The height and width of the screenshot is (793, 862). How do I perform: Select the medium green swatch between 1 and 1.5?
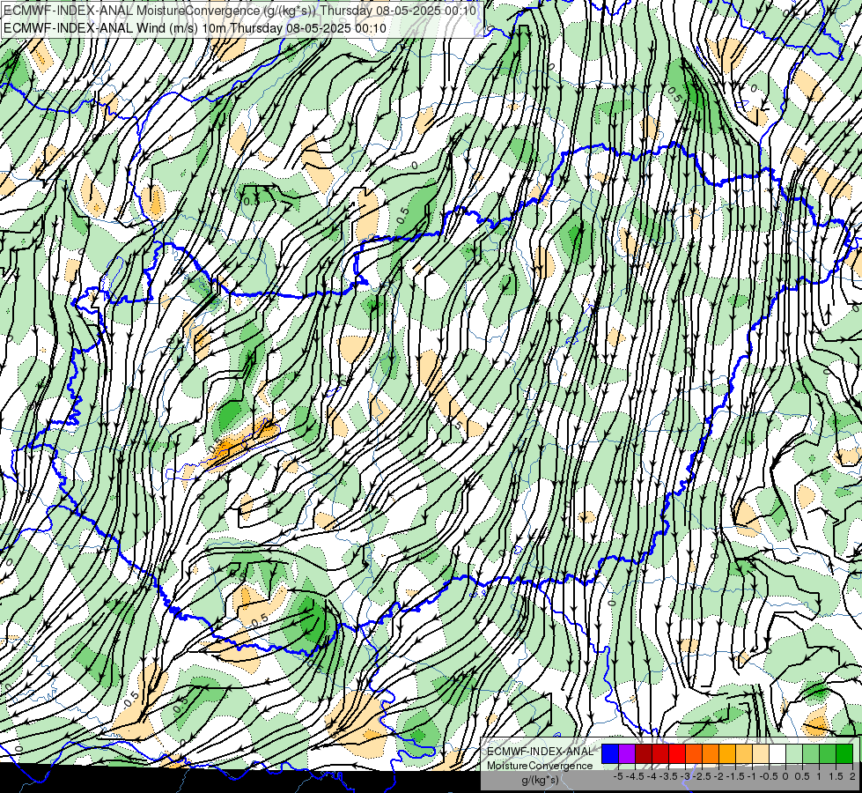click(828, 754)
